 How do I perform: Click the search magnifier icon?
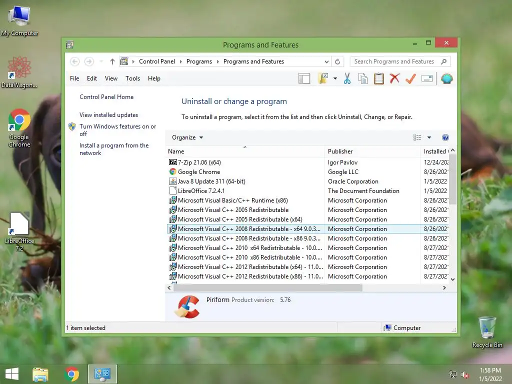click(x=443, y=61)
